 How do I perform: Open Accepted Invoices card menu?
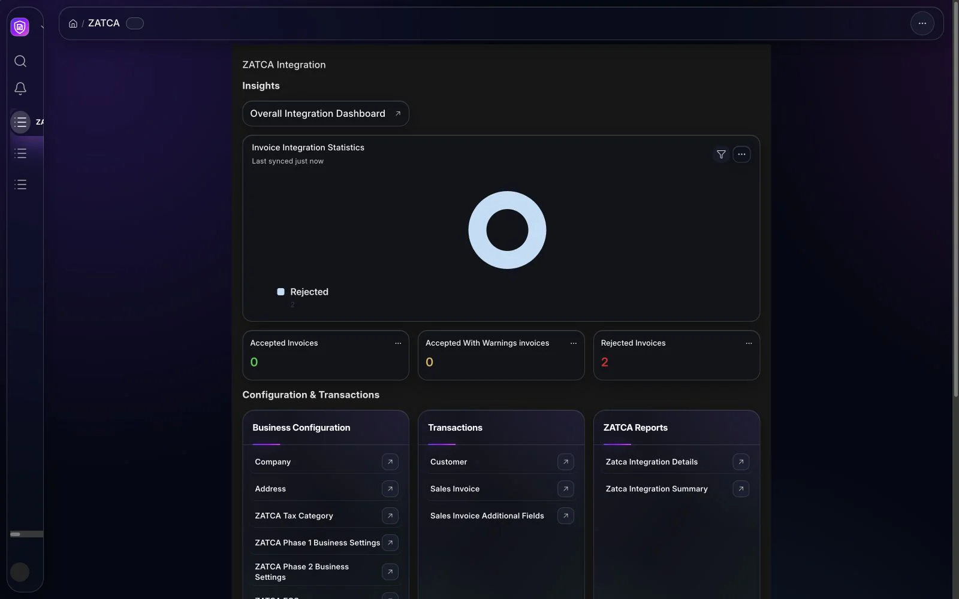tap(398, 343)
